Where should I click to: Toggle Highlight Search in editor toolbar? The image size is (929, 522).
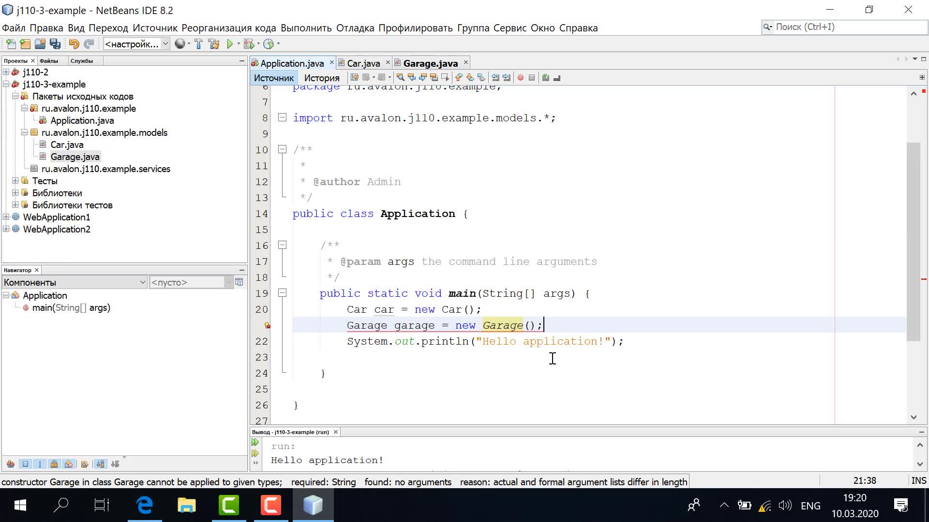[x=434, y=77]
